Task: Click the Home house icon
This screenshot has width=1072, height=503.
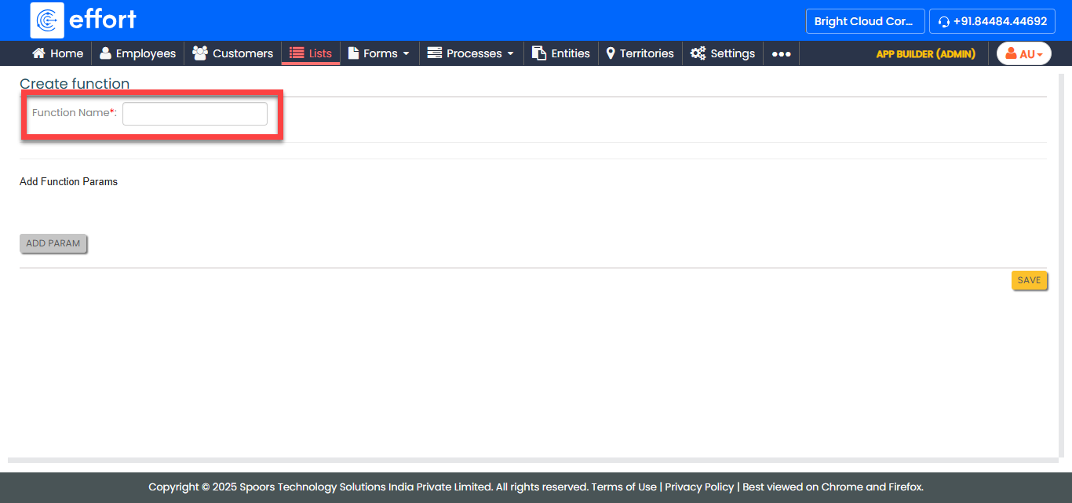Action: [38, 53]
